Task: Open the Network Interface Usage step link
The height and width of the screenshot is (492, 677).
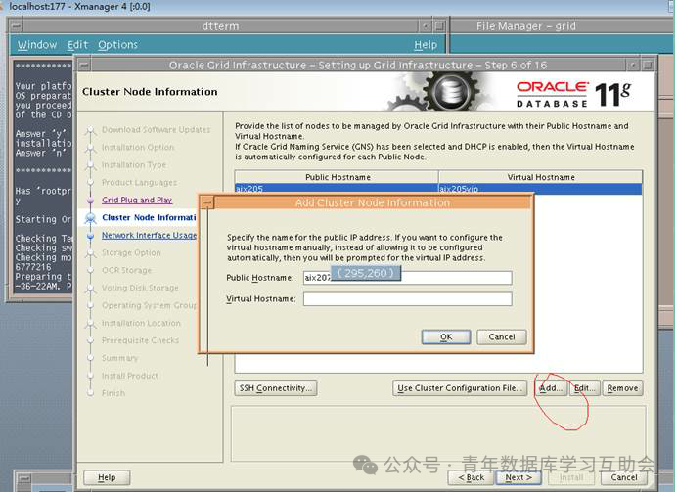Action: point(149,235)
